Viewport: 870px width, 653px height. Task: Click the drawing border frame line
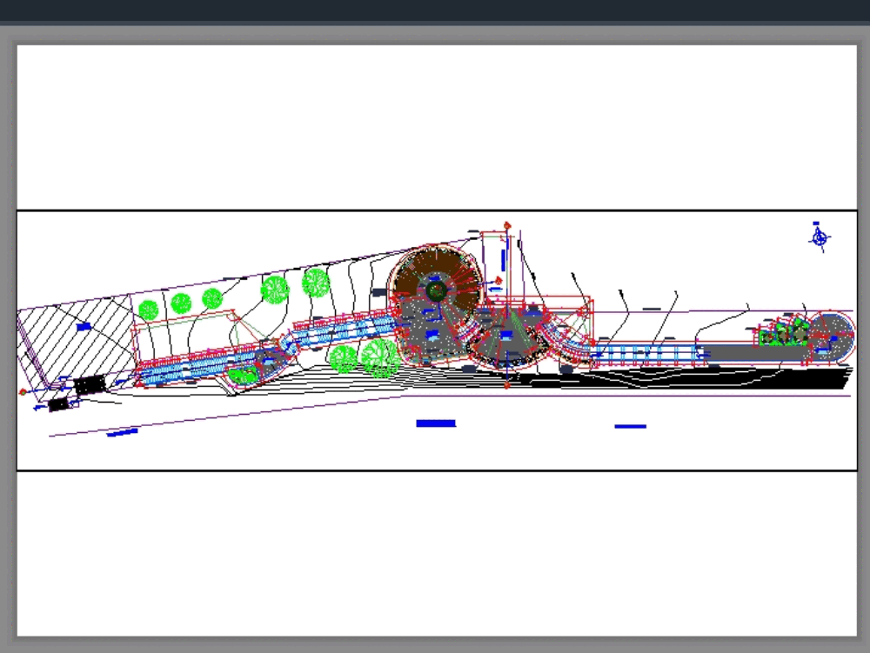pos(435,211)
